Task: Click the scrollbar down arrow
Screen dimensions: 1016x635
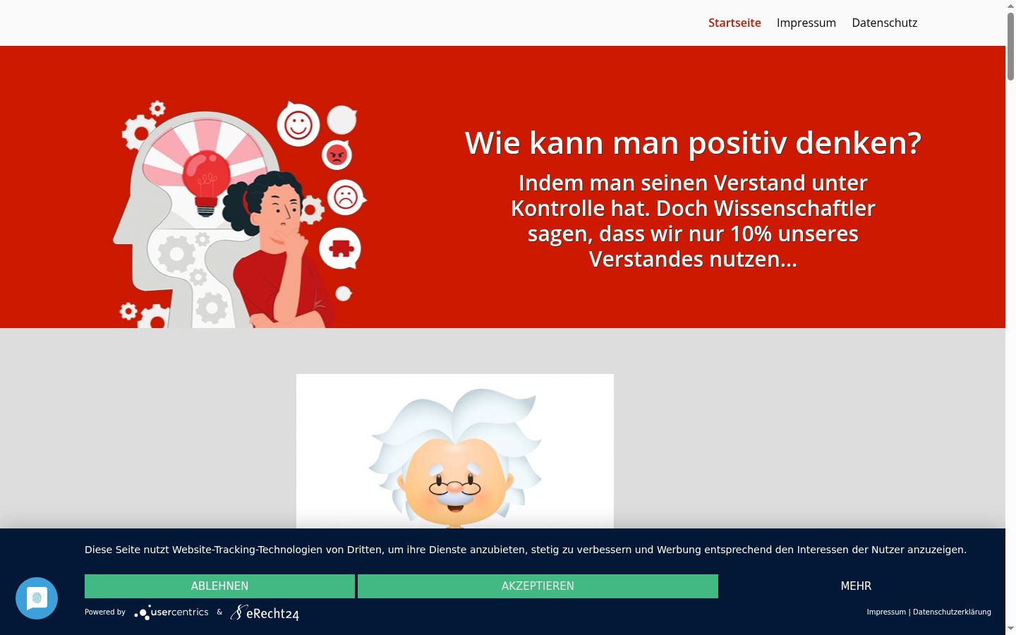Action: tap(1010, 629)
